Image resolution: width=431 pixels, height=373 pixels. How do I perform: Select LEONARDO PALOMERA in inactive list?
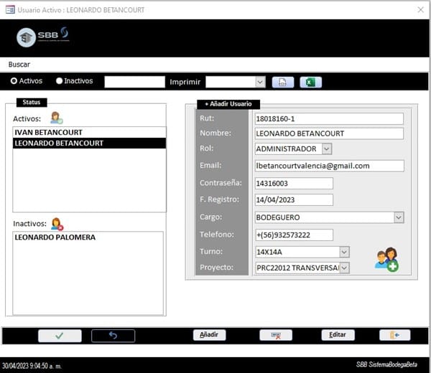pyautogui.click(x=88, y=237)
